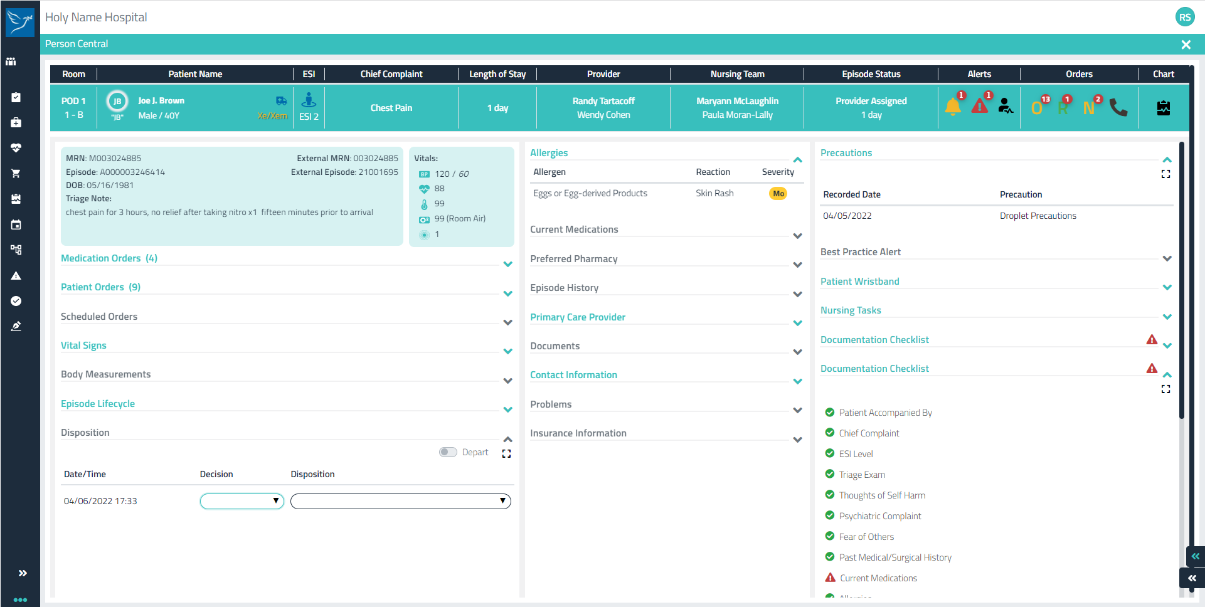
Task: Click the upper collapse double-arrow tab
Action: [x=1196, y=556]
